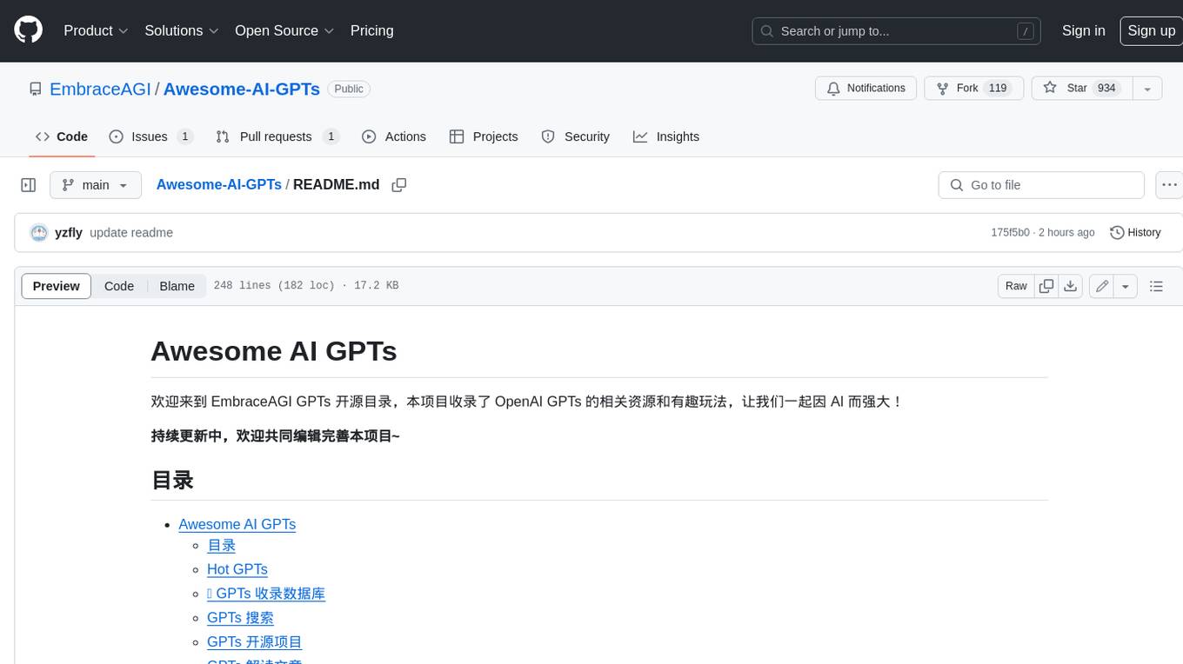Open more edit options dropdown
Image resolution: width=1183 pixels, height=664 pixels.
tap(1126, 286)
